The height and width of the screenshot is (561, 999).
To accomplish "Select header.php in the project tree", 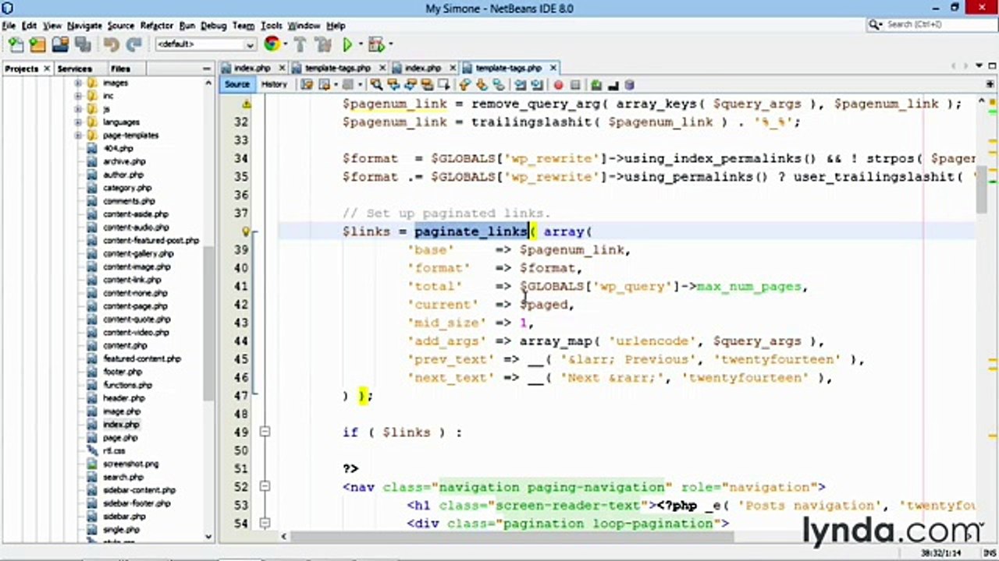I will [123, 398].
